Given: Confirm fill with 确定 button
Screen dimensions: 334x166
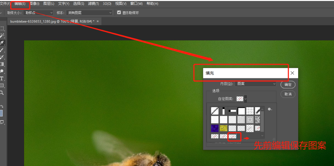Looking at the screenshot, I should pyautogui.click(x=288, y=84).
